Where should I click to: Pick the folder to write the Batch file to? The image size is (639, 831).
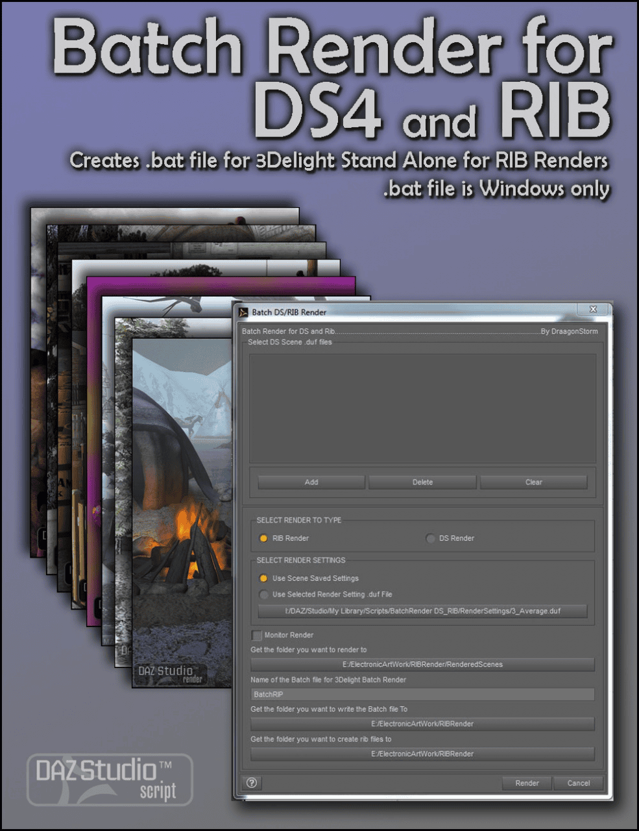[x=422, y=724]
